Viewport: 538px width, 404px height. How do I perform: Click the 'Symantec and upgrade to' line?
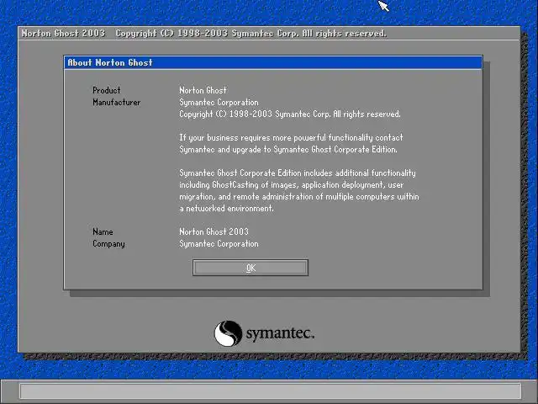[288, 150]
